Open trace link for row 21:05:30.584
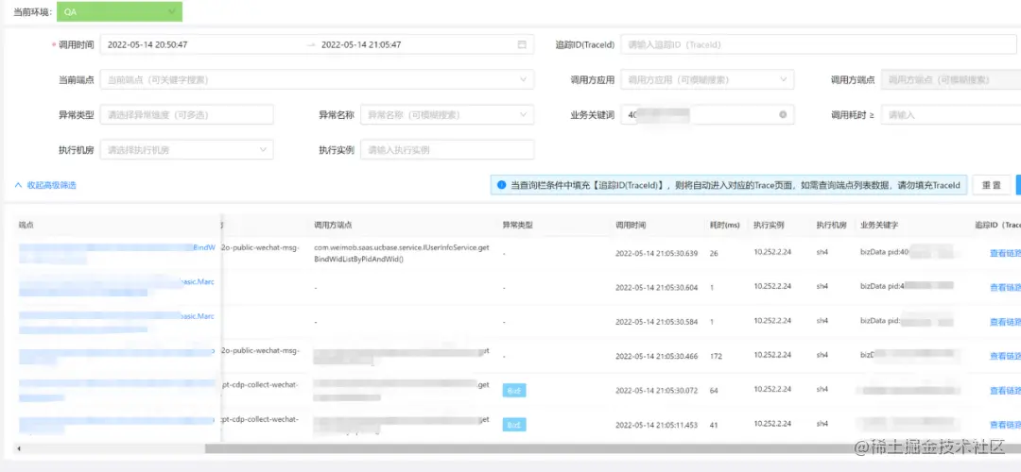This screenshot has width=1021, height=472. pyautogui.click(x=1005, y=321)
